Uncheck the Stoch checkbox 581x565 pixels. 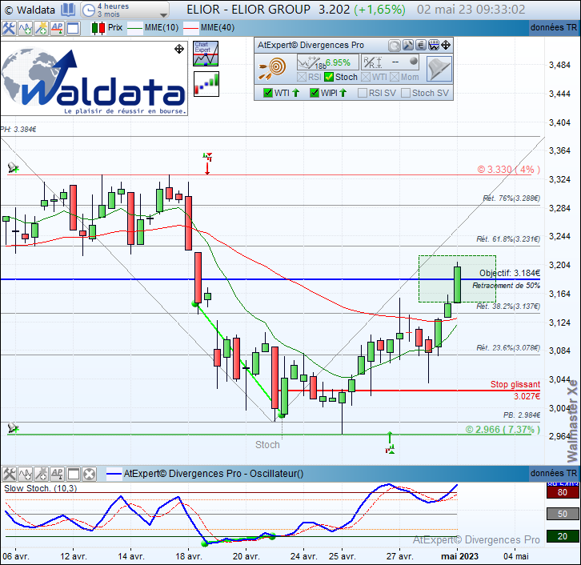click(329, 77)
